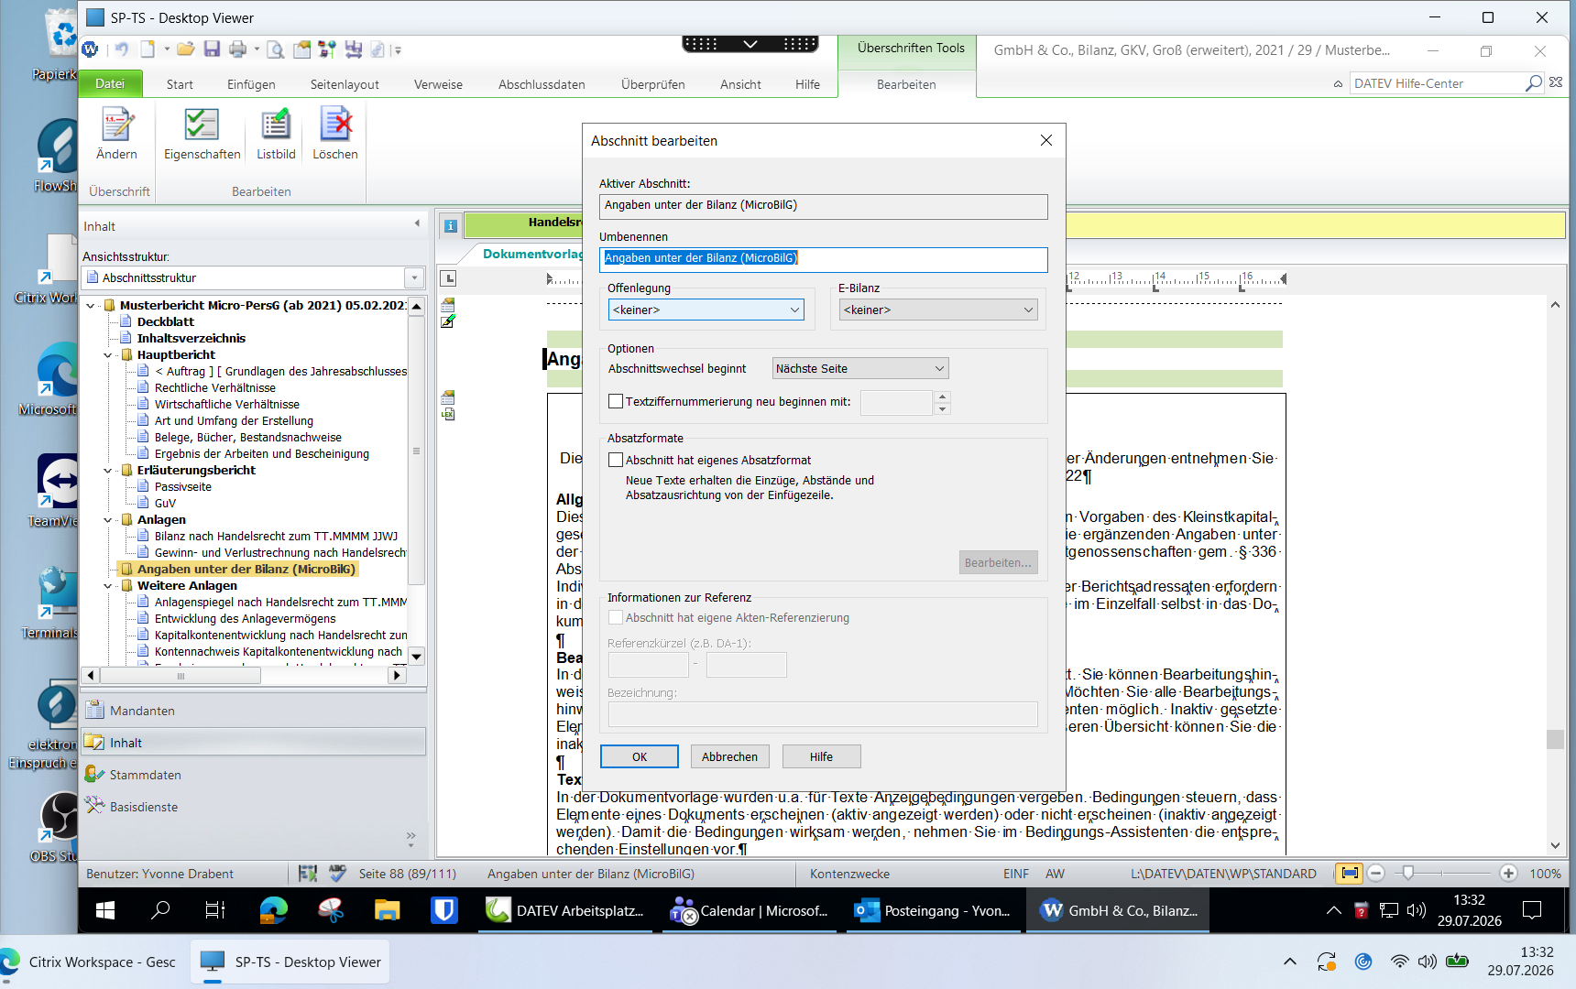Image resolution: width=1576 pixels, height=989 pixels.
Task: Click the page width zoom icon
Action: tap(1349, 874)
